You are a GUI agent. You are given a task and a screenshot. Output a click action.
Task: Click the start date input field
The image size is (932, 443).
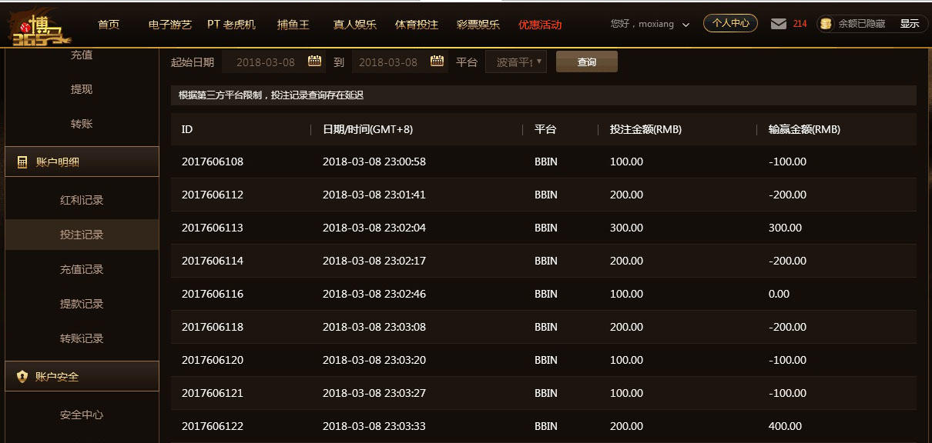click(263, 62)
